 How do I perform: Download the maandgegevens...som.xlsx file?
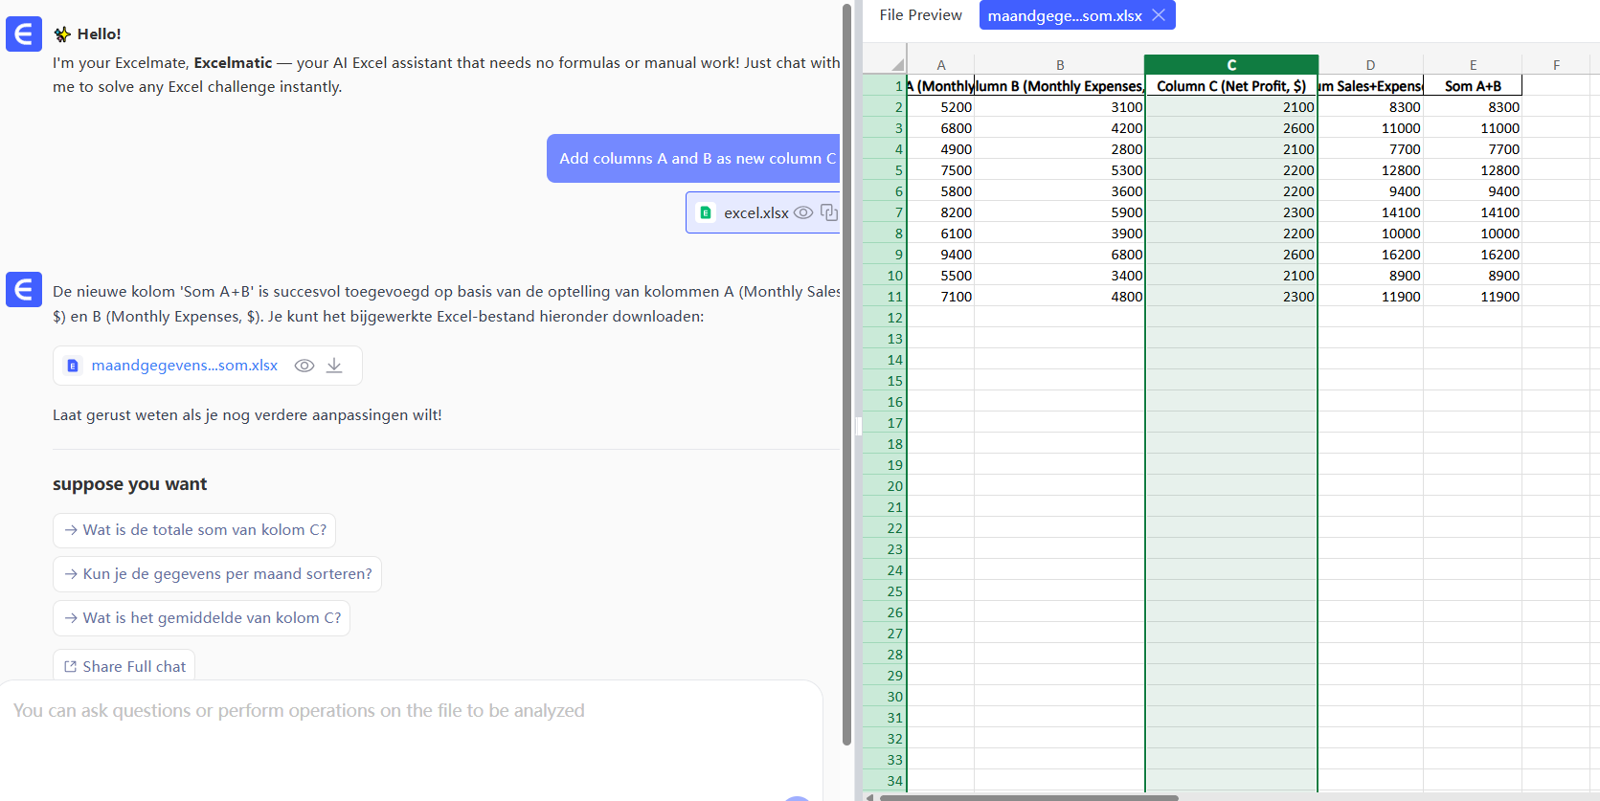[x=334, y=366]
